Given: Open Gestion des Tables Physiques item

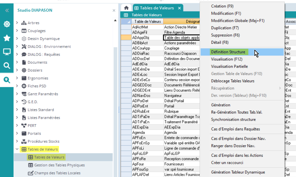Looking at the screenshot, I should pyautogui.click(x=59, y=165).
